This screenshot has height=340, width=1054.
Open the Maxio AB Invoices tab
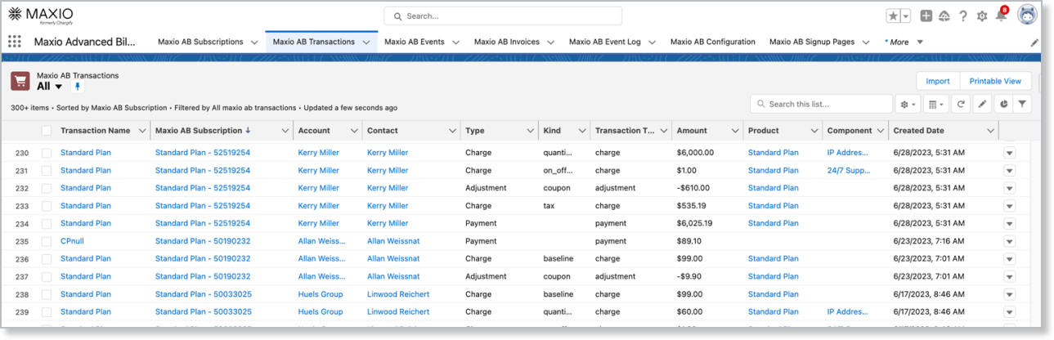[506, 42]
